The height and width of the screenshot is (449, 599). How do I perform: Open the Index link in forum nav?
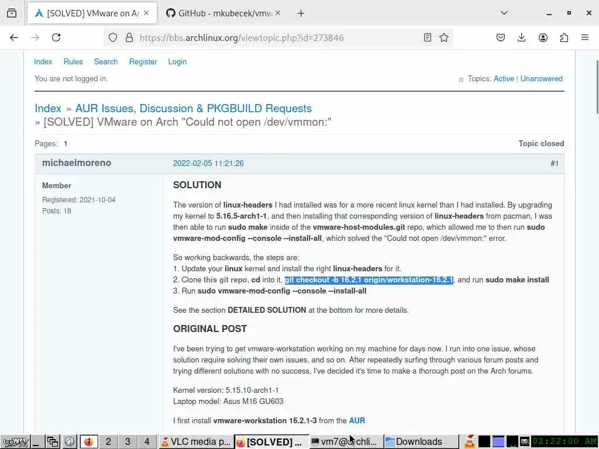43,62
